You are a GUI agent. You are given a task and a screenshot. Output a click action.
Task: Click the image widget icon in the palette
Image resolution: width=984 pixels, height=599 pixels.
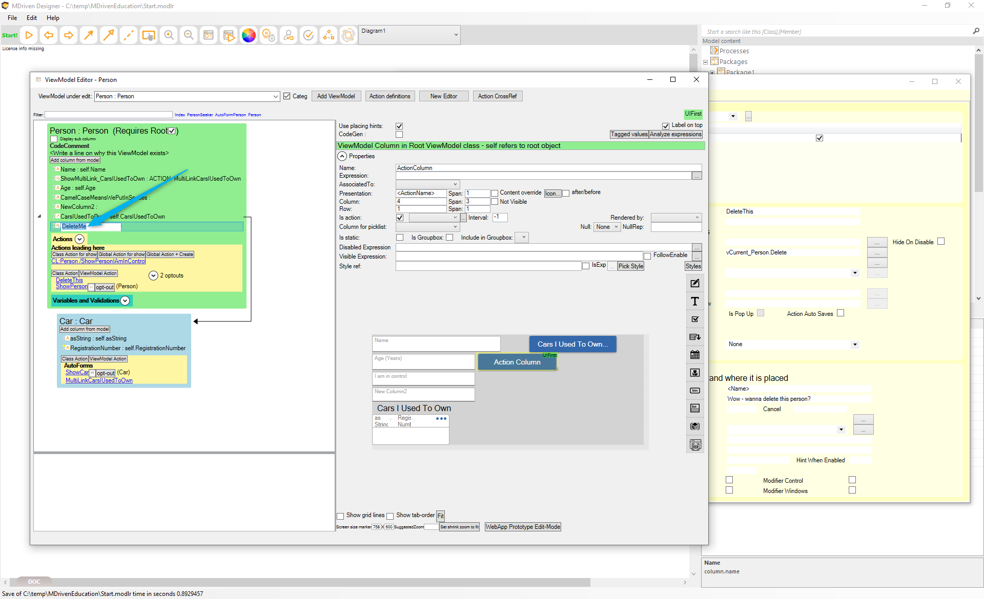point(694,373)
